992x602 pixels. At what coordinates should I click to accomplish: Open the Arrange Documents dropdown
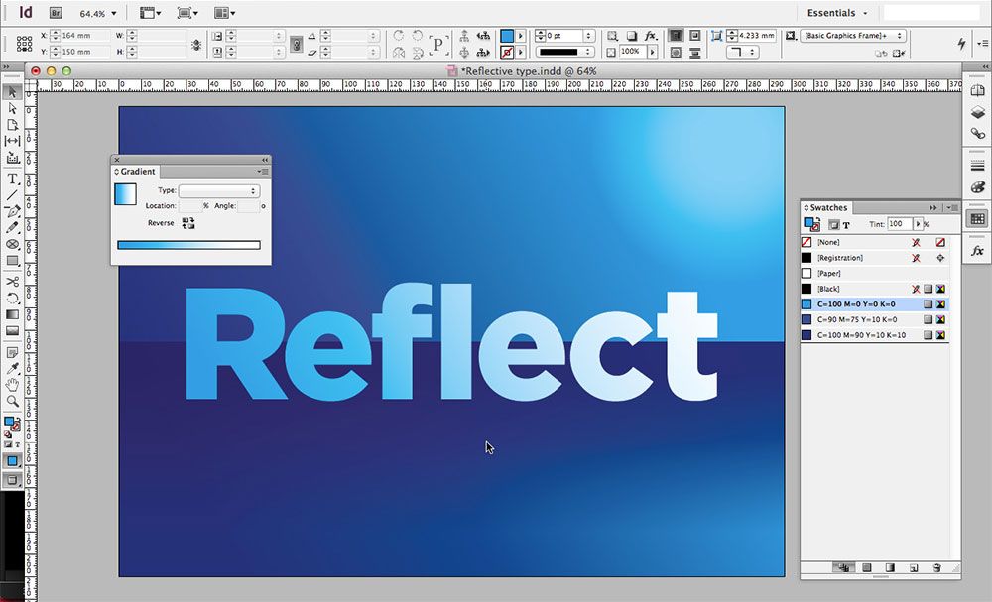[x=224, y=13]
